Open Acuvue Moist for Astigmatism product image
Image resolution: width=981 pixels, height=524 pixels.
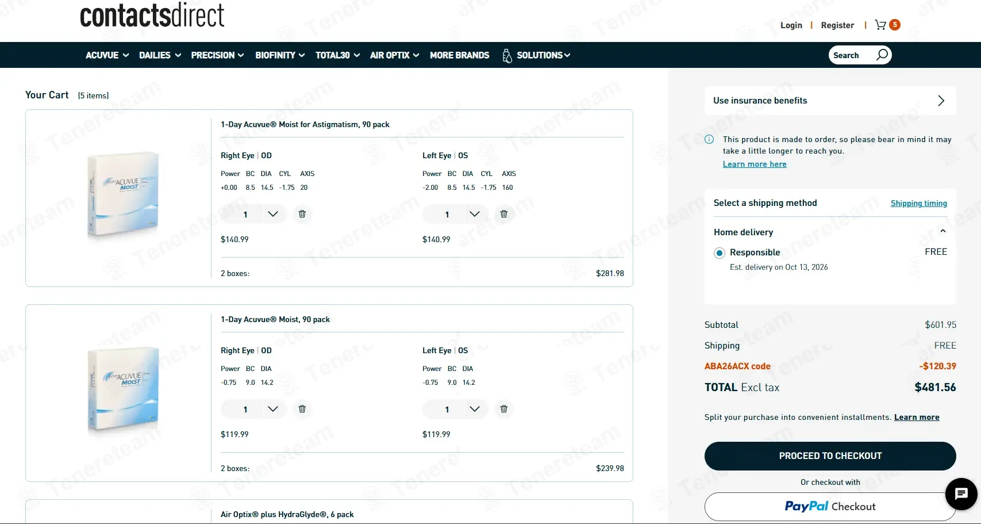tap(122, 194)
